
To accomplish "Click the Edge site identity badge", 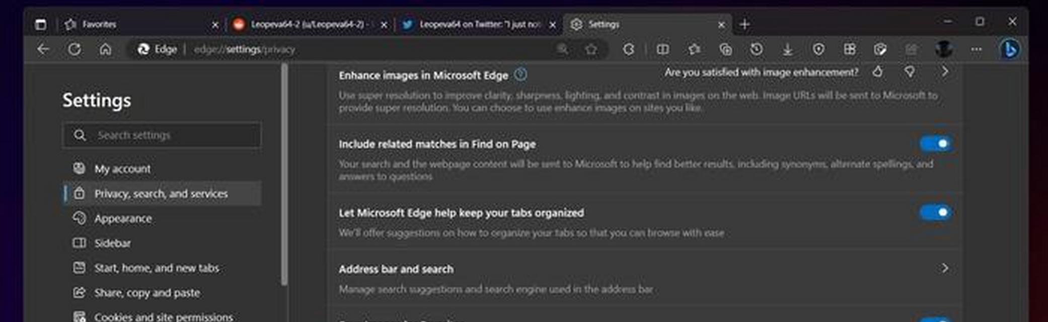I will 158,49.
